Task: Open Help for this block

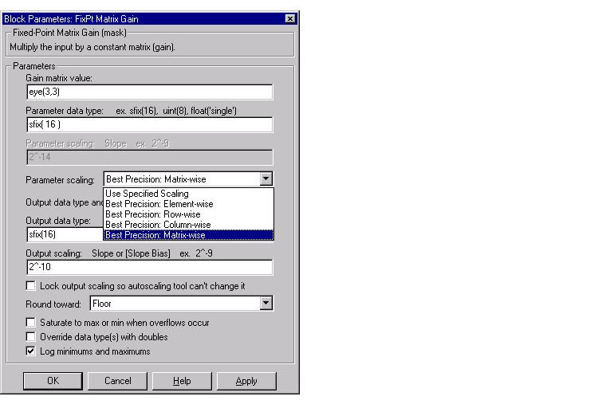Action: [182, 381]
